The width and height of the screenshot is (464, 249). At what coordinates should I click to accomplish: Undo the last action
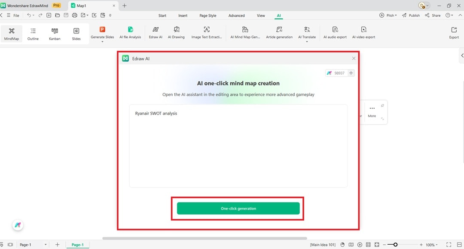(29, 15)
